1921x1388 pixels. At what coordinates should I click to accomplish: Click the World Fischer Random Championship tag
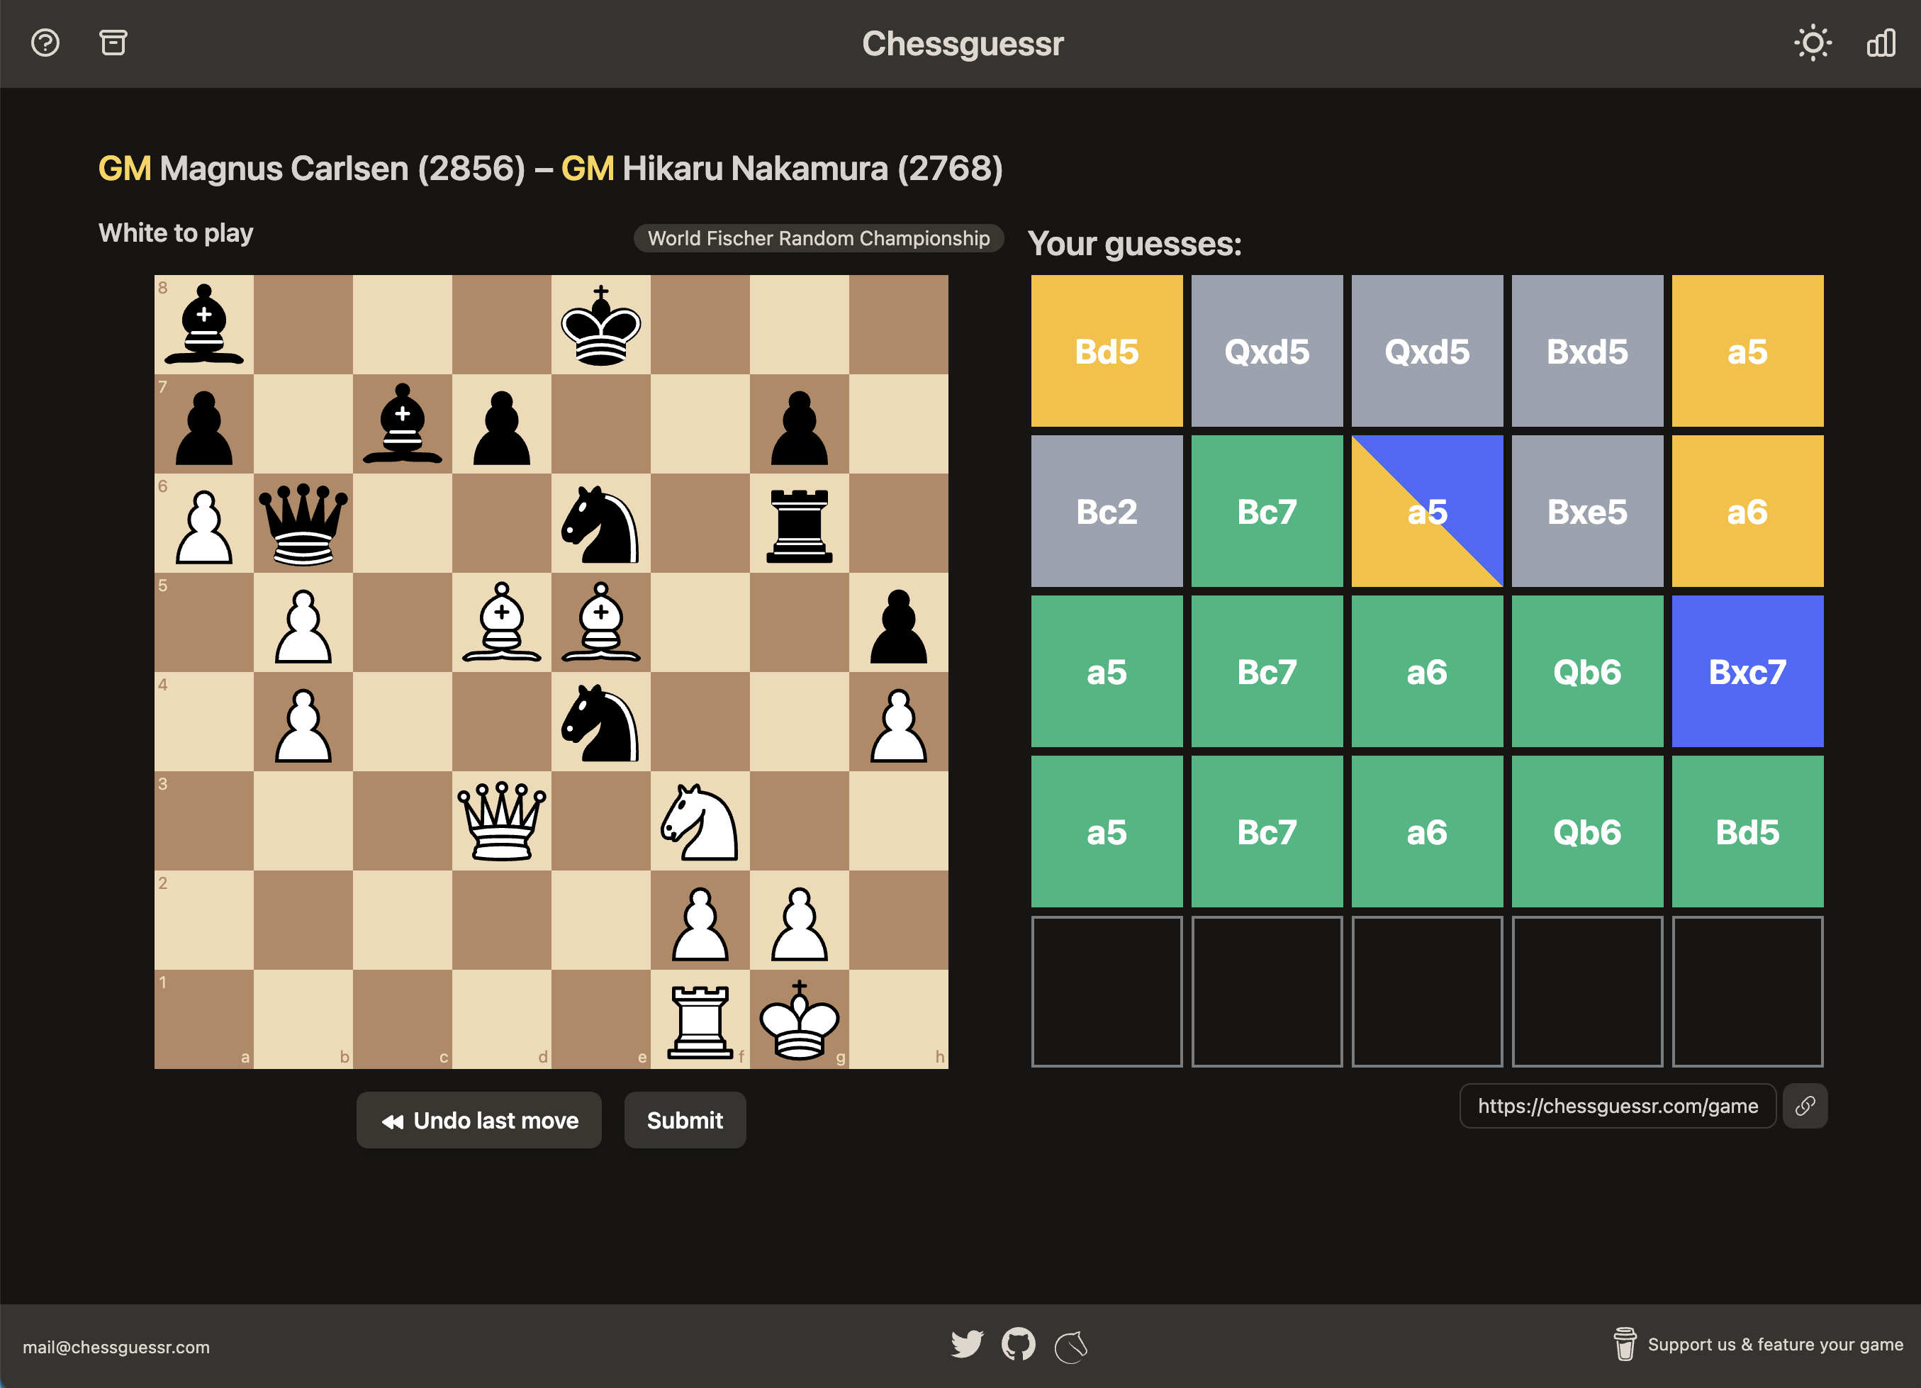[x=818, y=238]
